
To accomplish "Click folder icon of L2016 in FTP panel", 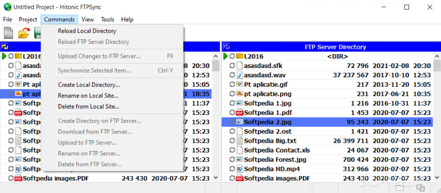I will 239,56.
